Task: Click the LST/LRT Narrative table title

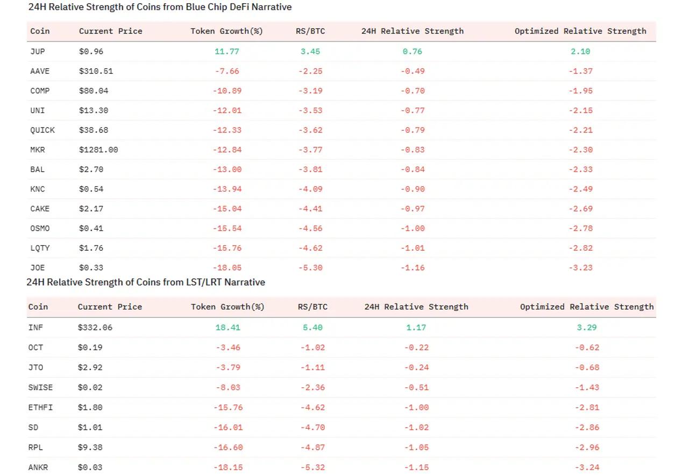Action: (x=146, y=282)
